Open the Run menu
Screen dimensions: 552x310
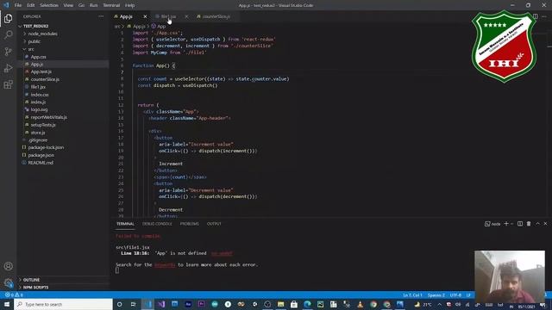pyautogui.click(x=93, y=5)
